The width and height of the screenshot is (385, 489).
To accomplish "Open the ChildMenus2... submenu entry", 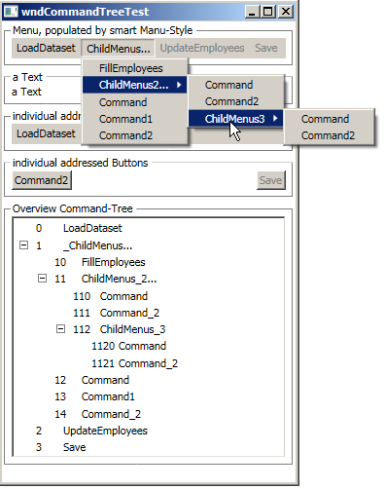I will (135, 85).
